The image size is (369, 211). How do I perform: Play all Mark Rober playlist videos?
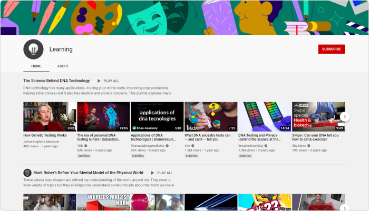pos(162,173)
